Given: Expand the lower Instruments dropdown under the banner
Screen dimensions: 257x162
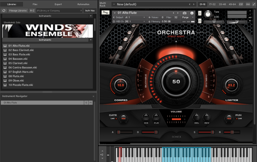Looking at the screenshot, I should point(91,40).
